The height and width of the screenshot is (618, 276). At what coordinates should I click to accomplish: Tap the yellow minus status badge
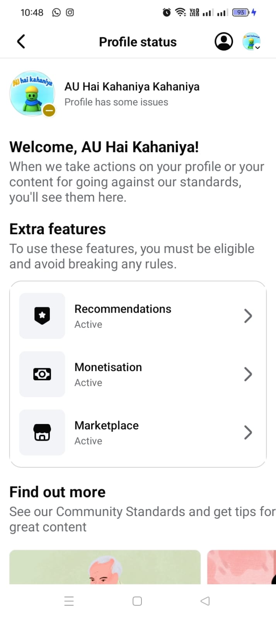pyautogui.click(x=49, y=111)
